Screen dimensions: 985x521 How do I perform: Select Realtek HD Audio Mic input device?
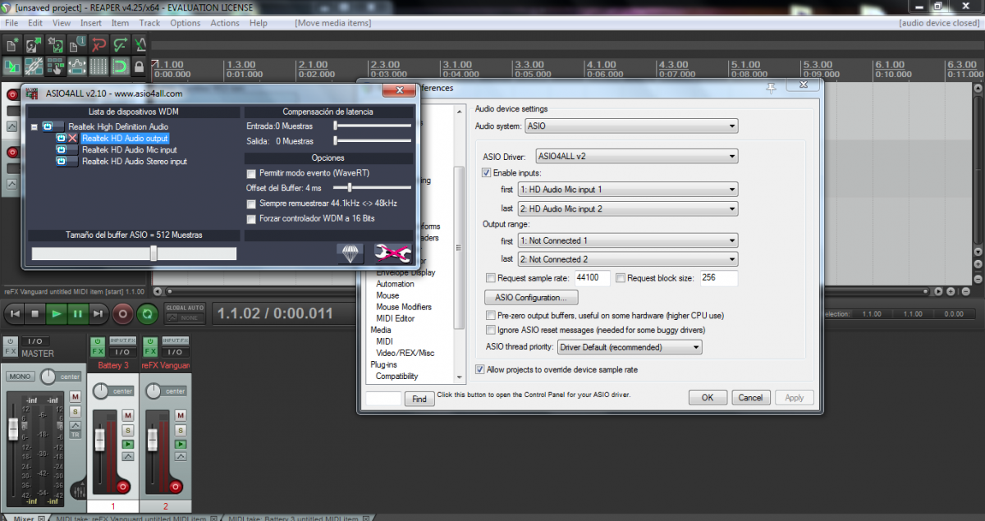click(129, 150)
